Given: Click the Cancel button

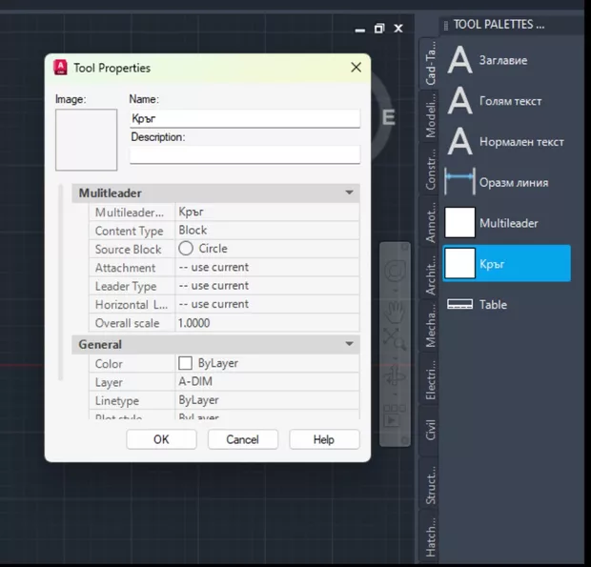Looking at the screenshot, I should tap(242, 439).
